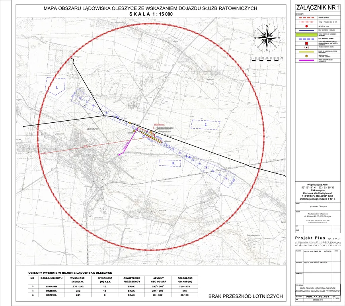Click the 'S K A L A 1 : 15 000' heading
Screen dimensions: 345x306
point(151,14)
